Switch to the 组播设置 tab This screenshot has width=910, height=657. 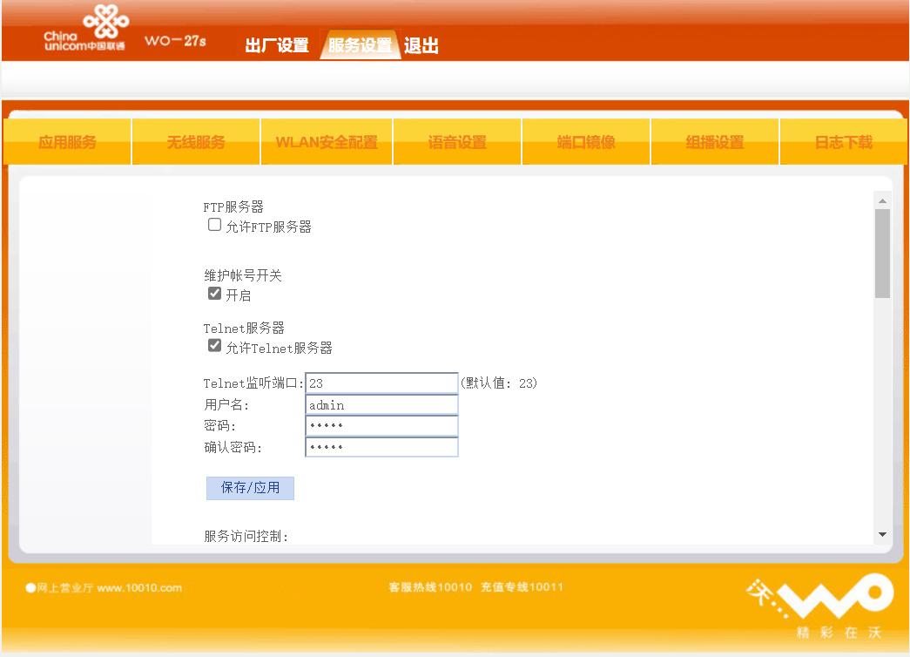click(714, 140)
